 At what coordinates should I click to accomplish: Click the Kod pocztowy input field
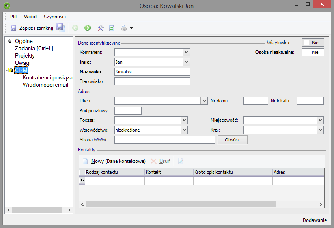(x=128, y=111)
